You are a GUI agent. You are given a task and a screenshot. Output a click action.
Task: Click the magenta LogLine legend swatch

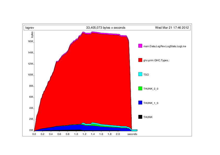click(x=140, y=46)
